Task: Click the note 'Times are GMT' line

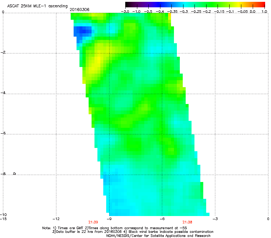Action: tap(115, 228)
